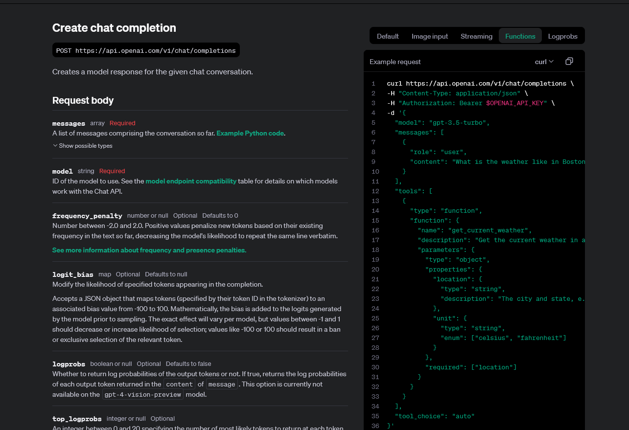Copy the example request code
The width and height of the screenshot is (629, 430).
(569, 61)
